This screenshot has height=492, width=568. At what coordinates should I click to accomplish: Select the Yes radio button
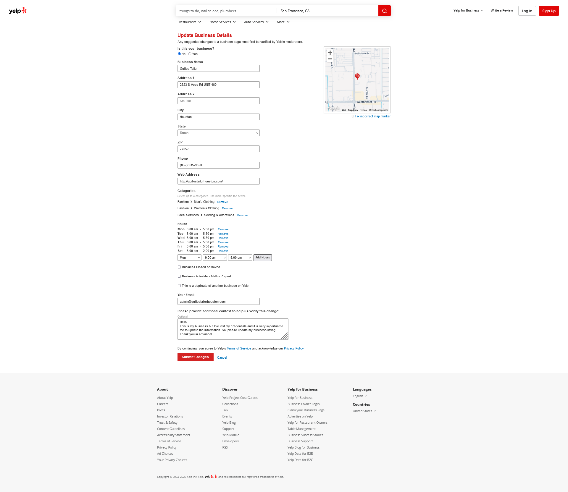click(x=190, y=54)
